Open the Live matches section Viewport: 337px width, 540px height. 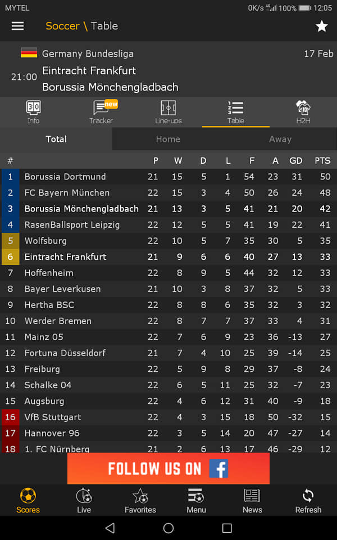84,501
